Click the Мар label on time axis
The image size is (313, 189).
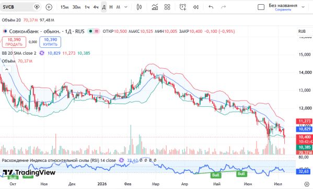(x=156, y=184)
